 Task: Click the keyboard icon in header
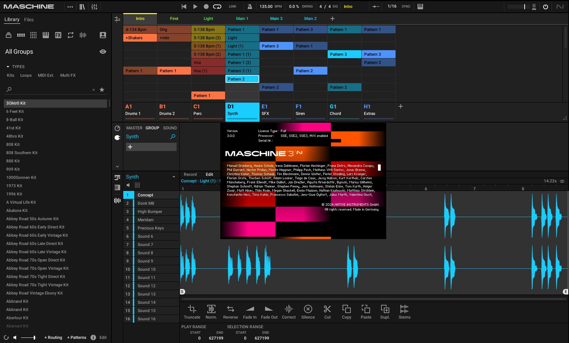(420, 7)
